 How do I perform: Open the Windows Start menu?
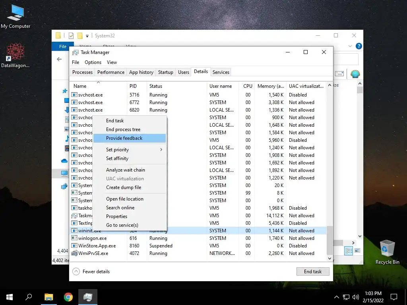(10, 297)
